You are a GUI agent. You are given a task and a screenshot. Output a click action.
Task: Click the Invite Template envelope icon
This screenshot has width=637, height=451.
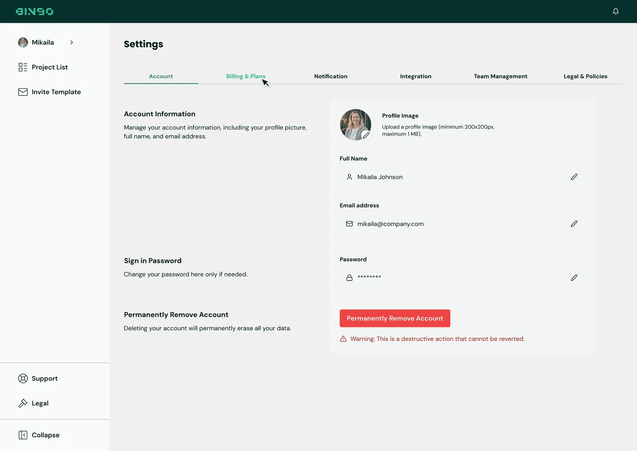coord(23,92)
